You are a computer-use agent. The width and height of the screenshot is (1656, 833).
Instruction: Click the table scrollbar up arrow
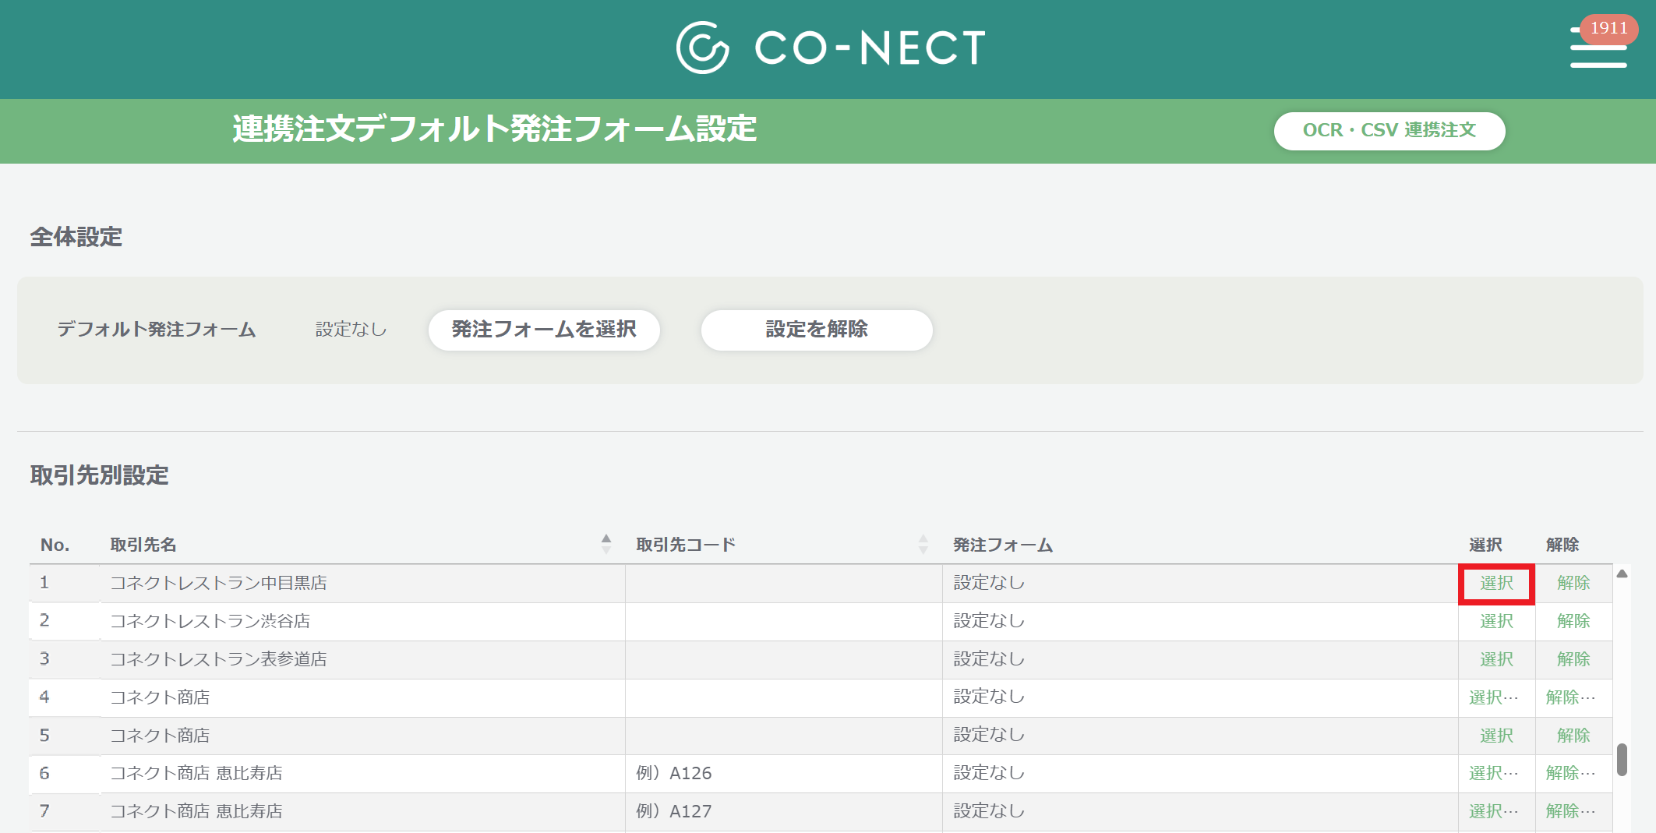1622,574
